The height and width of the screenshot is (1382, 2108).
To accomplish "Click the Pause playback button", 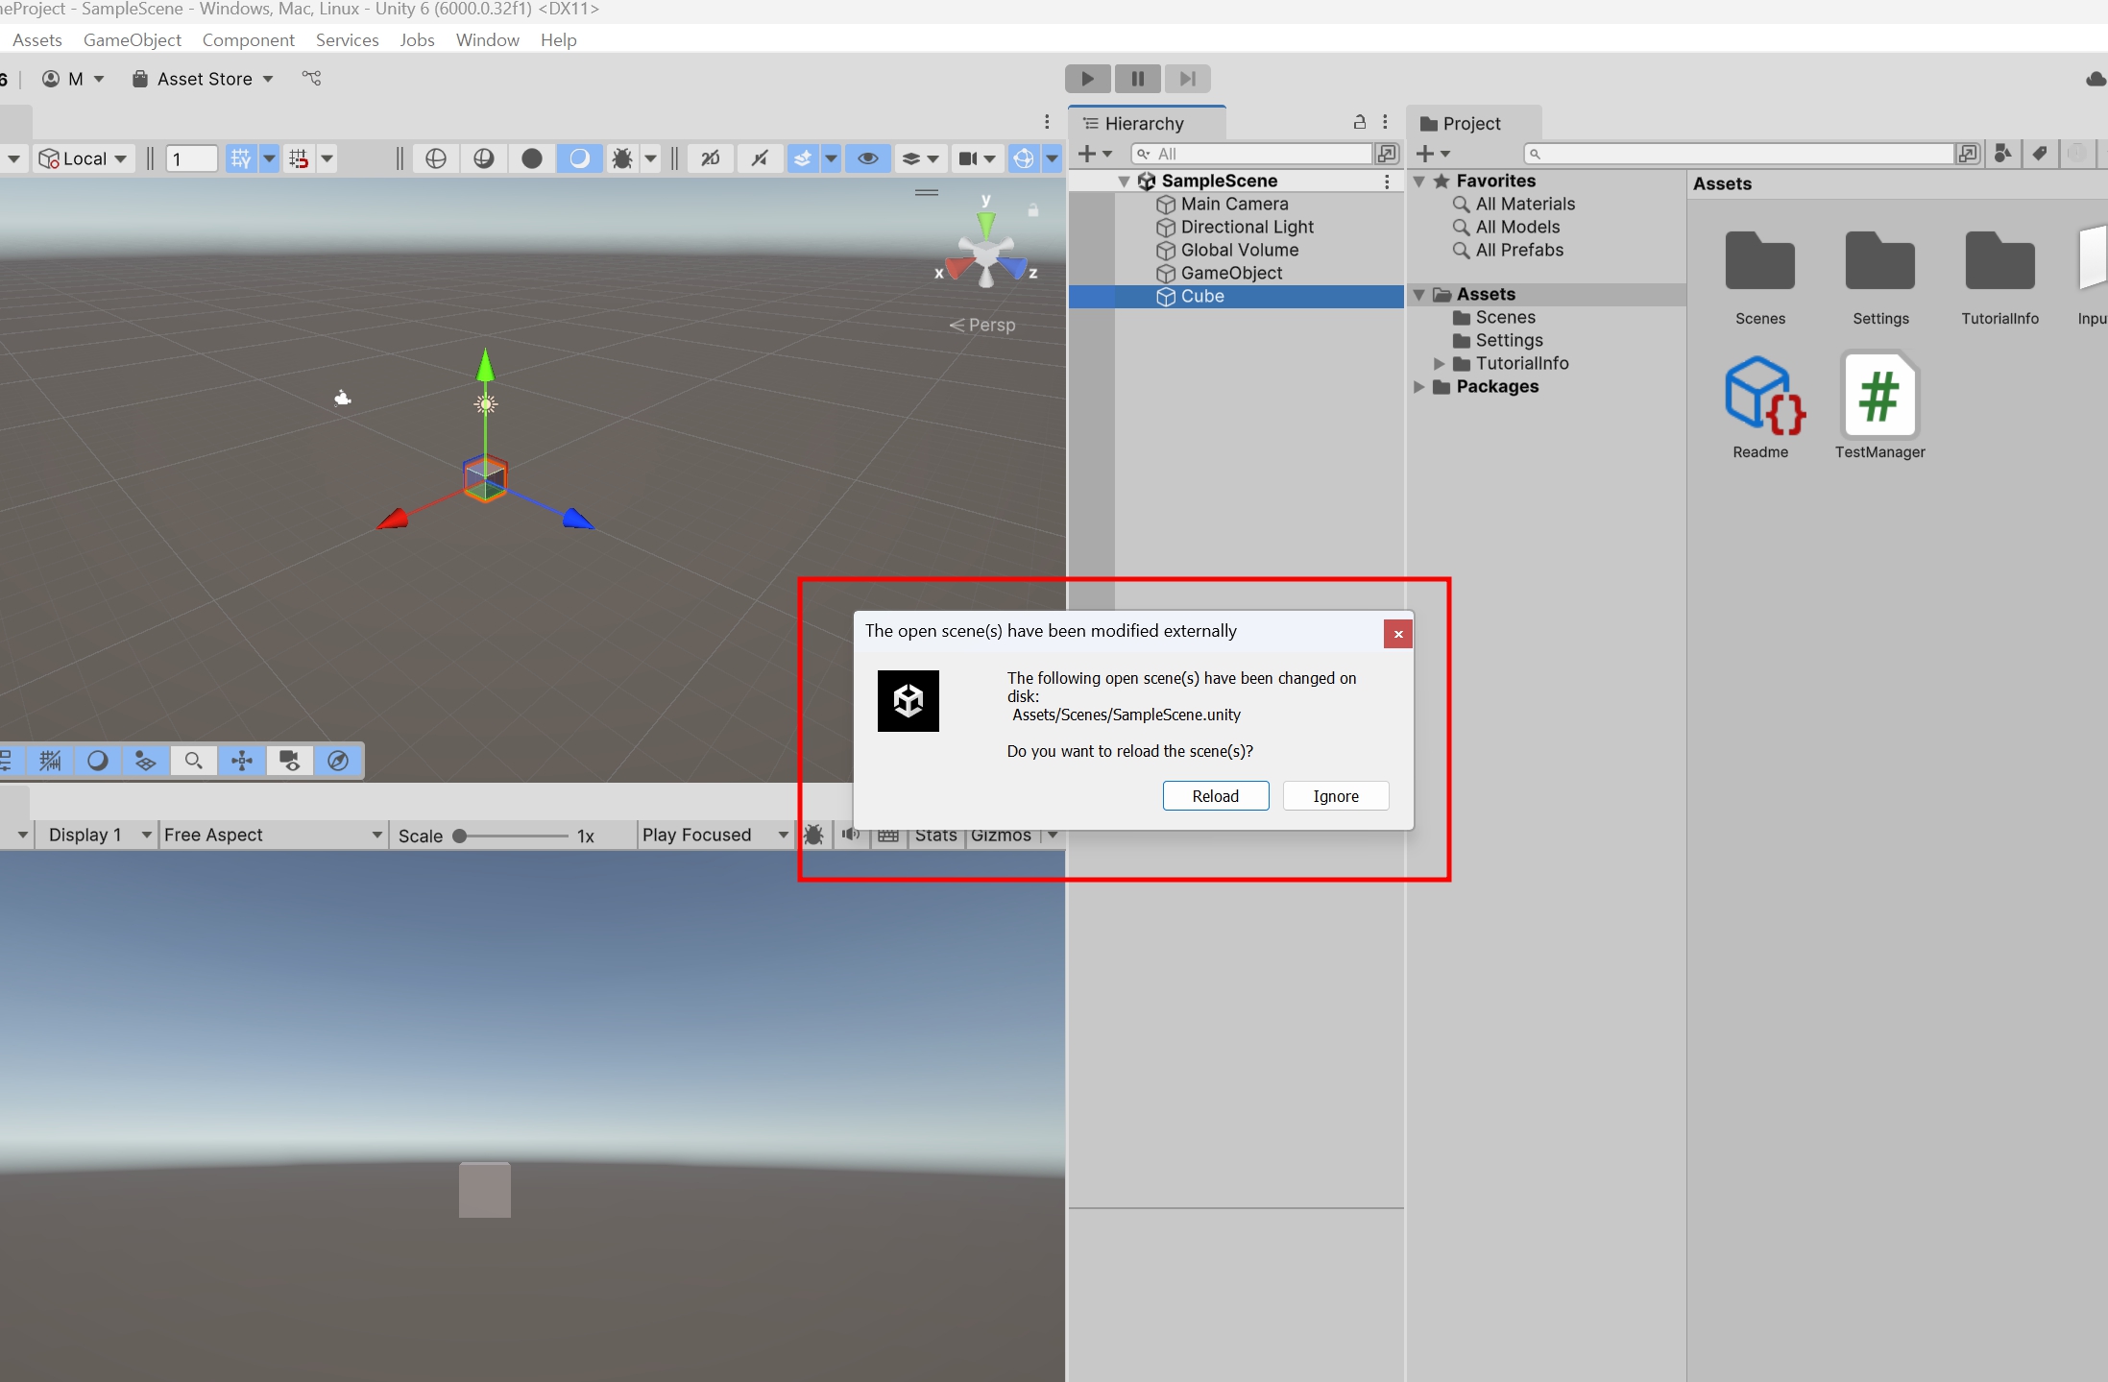I will (1137, 79).
